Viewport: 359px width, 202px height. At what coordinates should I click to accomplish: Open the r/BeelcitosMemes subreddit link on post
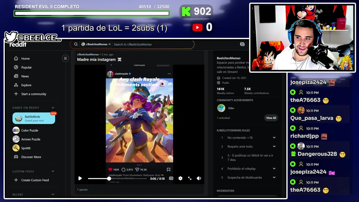88,54
